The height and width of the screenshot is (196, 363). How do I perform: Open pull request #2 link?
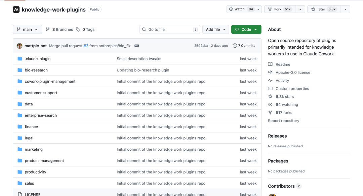[86, 46]
